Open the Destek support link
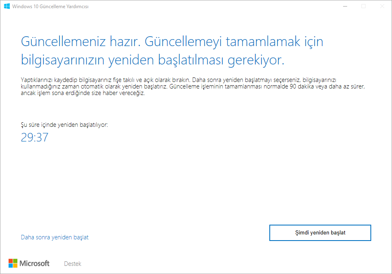The width and height of the screenshot is (392, 274). click(x=73, y=264)
